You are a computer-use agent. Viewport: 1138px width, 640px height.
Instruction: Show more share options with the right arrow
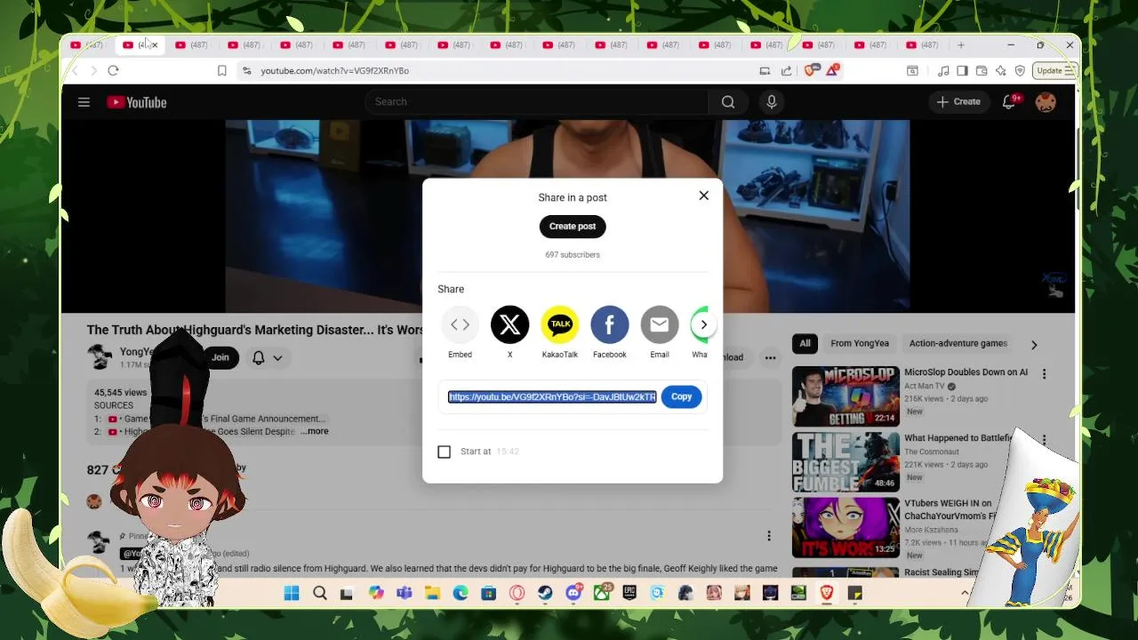pos(703,324)
